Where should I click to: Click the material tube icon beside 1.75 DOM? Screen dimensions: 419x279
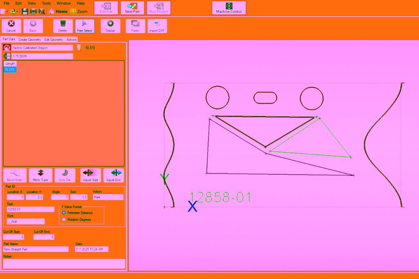click(7, 56)
